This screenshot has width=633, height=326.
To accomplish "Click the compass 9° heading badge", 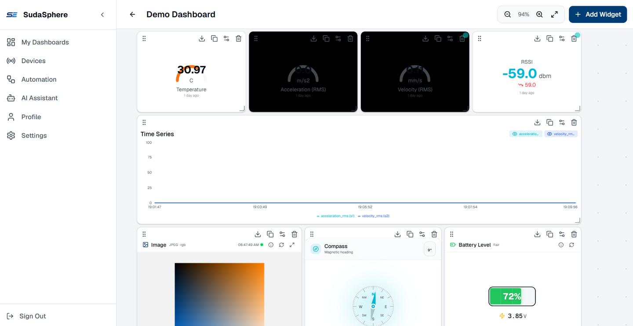I will (430, 250).
